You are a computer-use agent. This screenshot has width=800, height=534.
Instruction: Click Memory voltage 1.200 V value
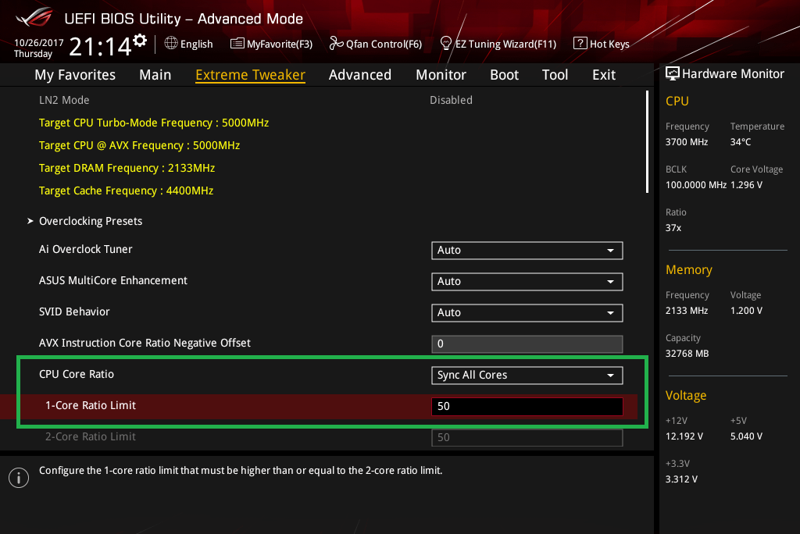(746, 311)
